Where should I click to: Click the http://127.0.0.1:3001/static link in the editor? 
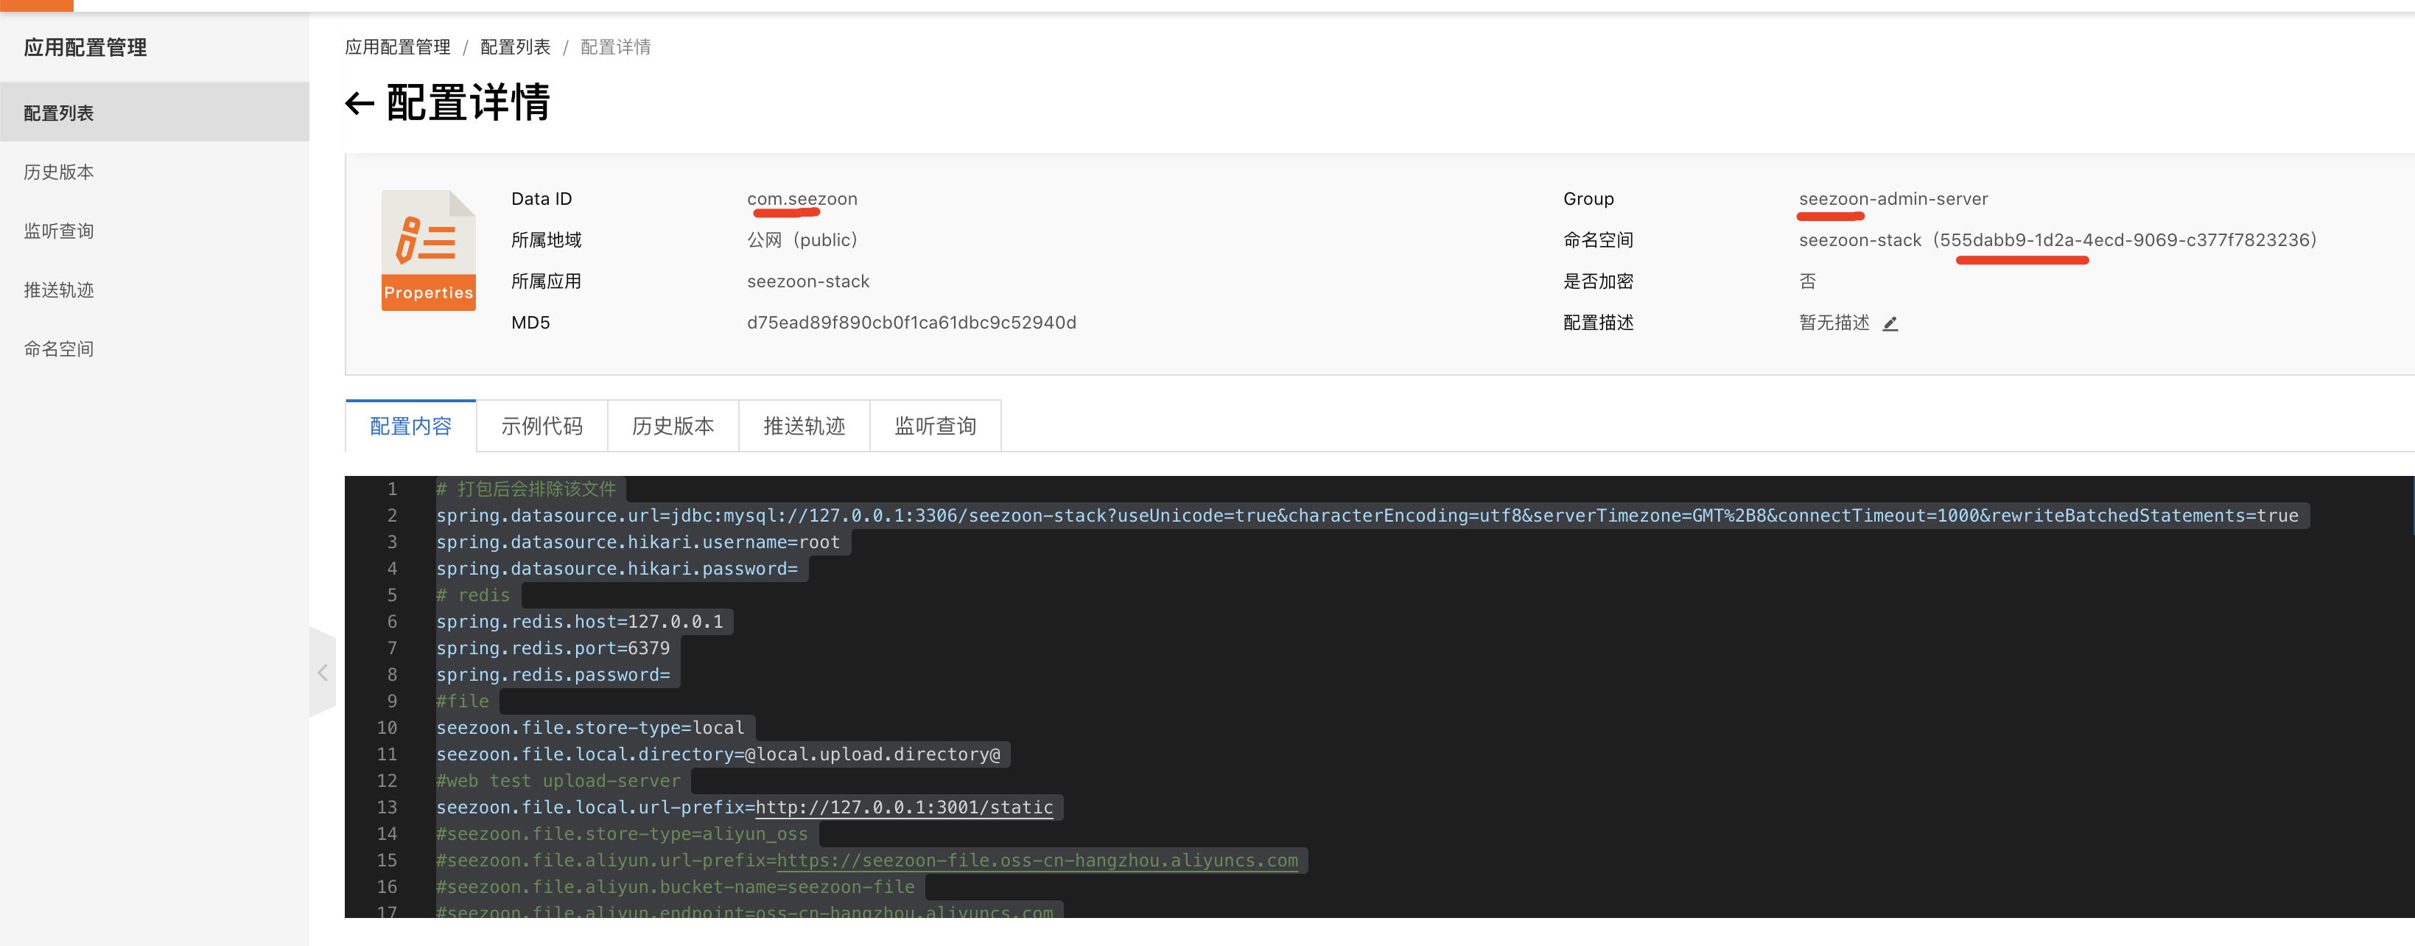pos(904,807)
